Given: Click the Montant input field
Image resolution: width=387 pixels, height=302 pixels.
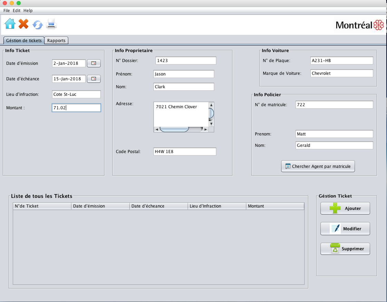Looking at the screenshot, I should tap(76, 108).
